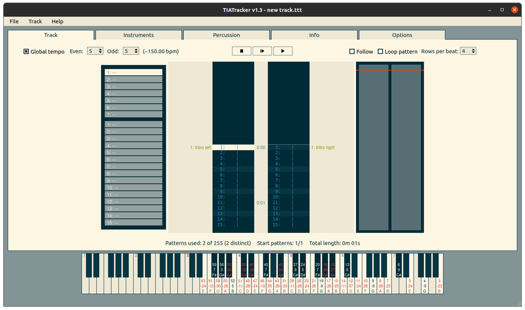Play the white G key labeled 4 -9
The image size is (525, 310).
(x=425, y=286)
